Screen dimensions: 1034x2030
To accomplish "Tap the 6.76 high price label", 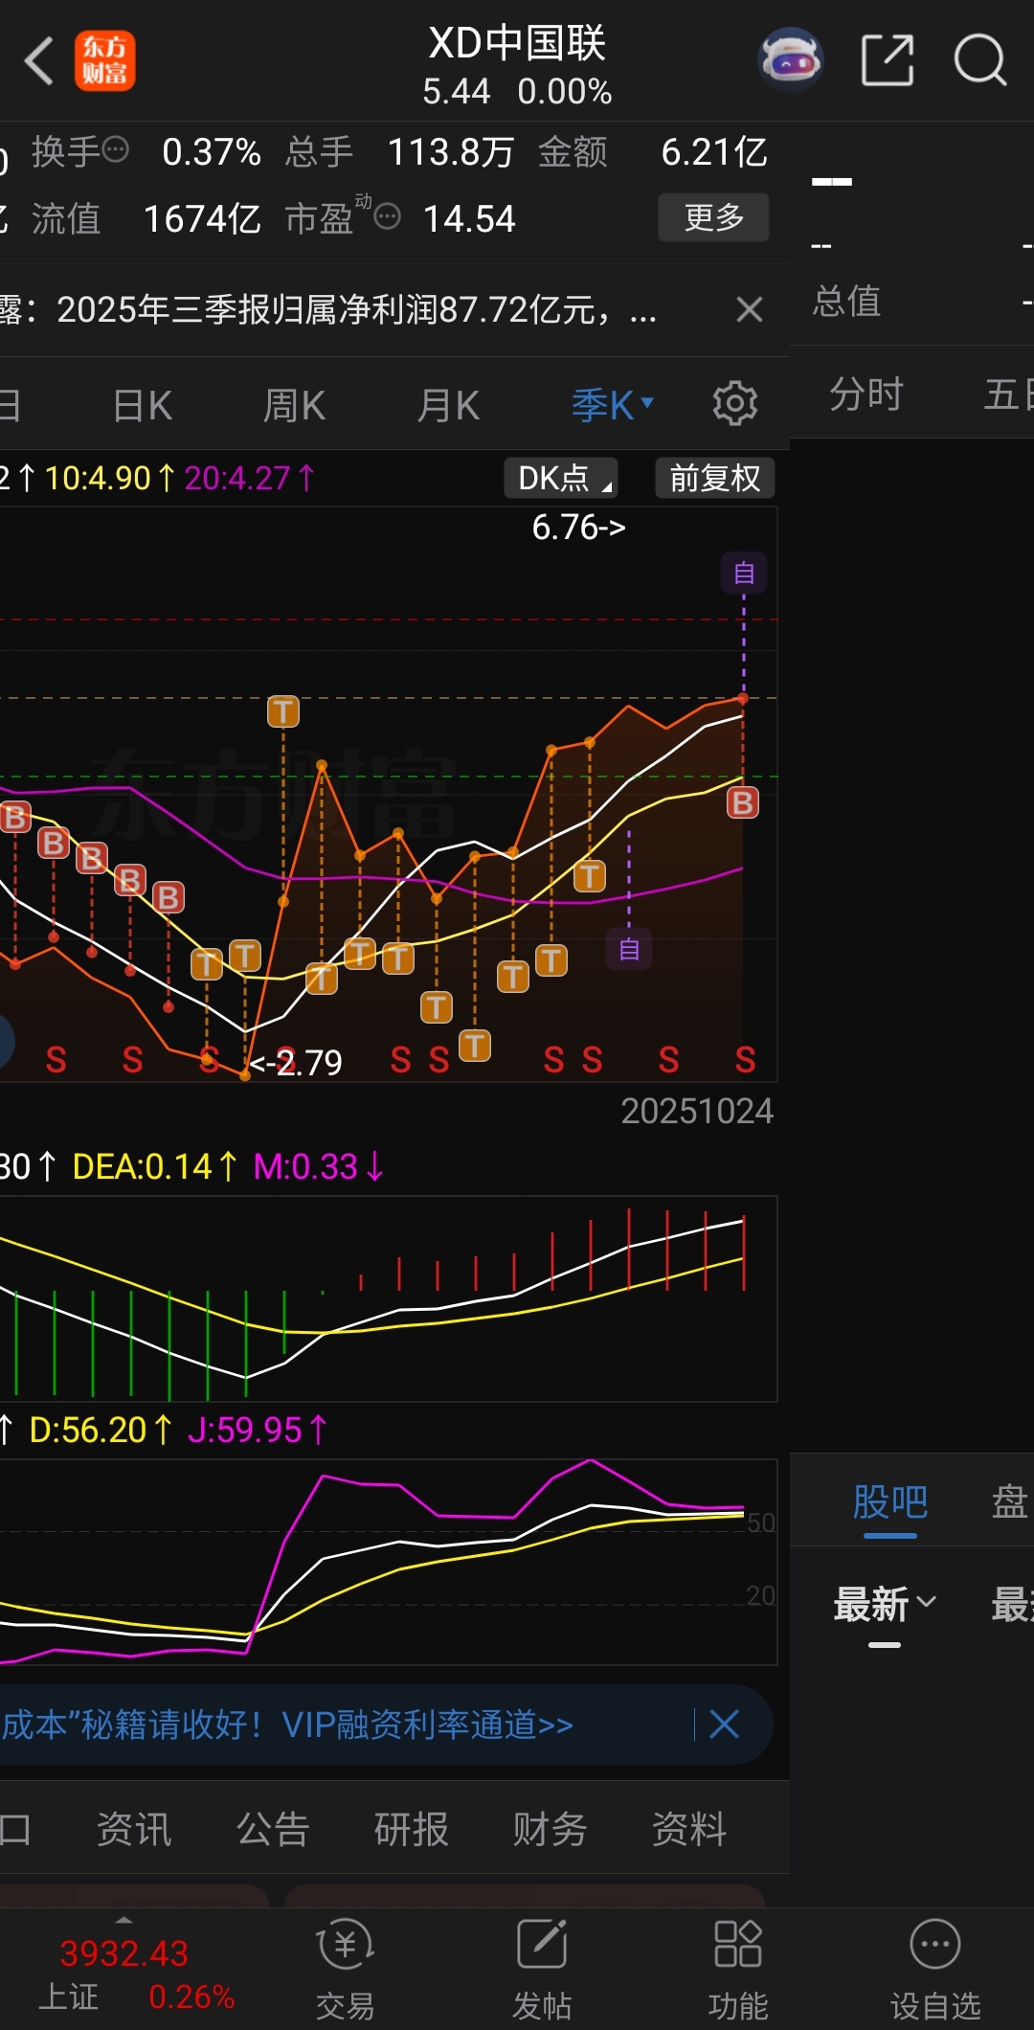I will [578, 527].
